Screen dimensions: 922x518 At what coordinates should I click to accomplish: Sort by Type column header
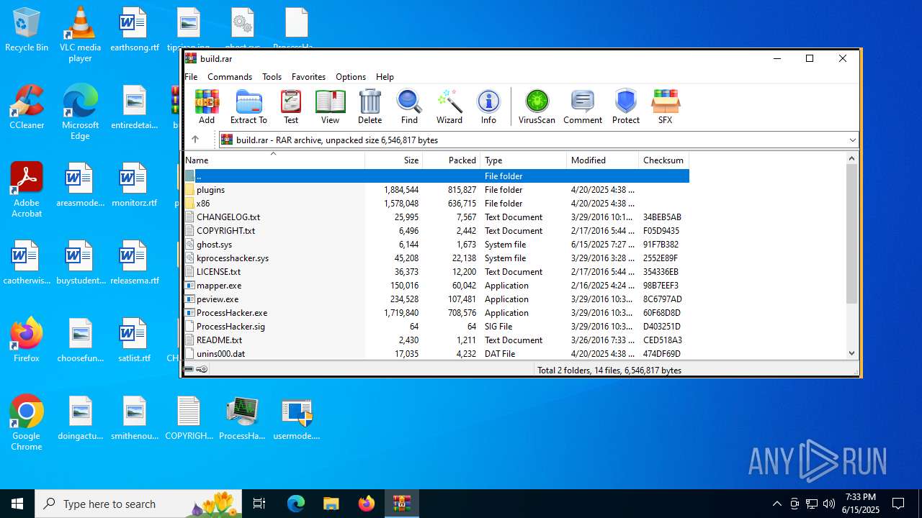[523, 160]
